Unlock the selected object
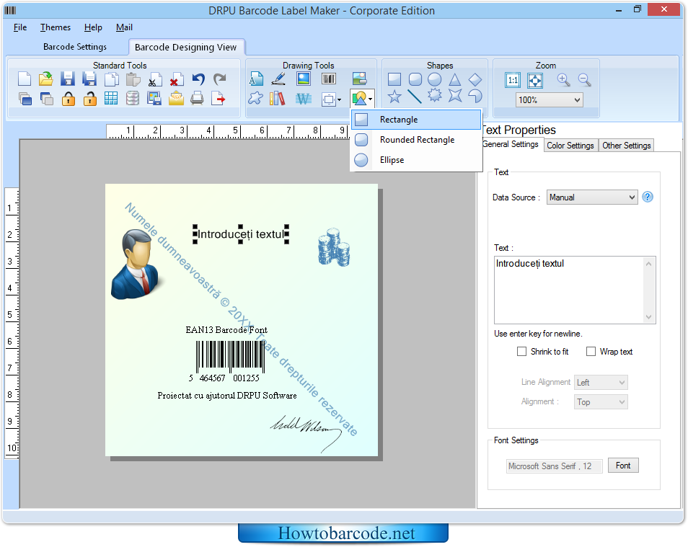 (x=89, y=99)
